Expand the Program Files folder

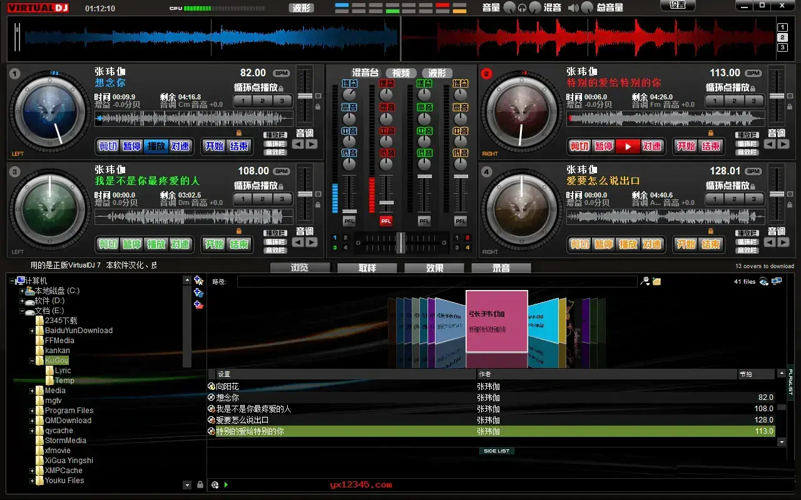(x=32, y=411)
